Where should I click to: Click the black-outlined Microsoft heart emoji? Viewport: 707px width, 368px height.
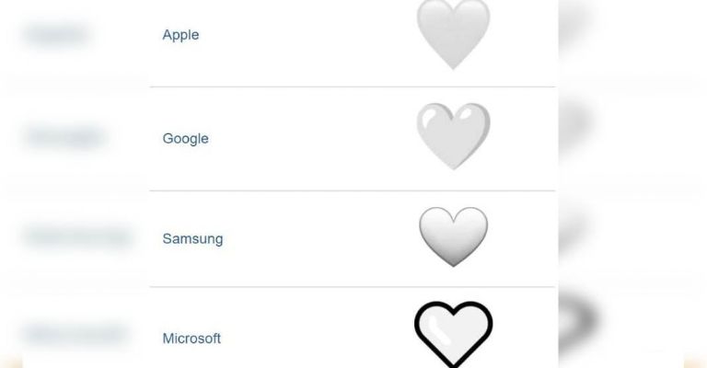pos(453,333)
